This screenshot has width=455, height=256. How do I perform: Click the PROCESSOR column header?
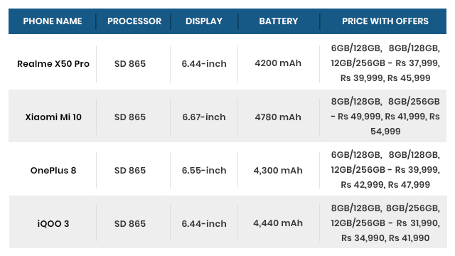pos(134,21)
